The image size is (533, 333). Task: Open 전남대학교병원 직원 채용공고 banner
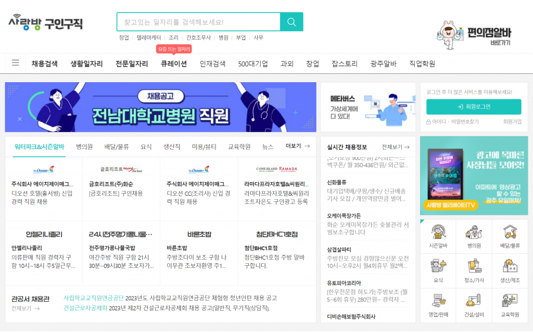(160, 107)
